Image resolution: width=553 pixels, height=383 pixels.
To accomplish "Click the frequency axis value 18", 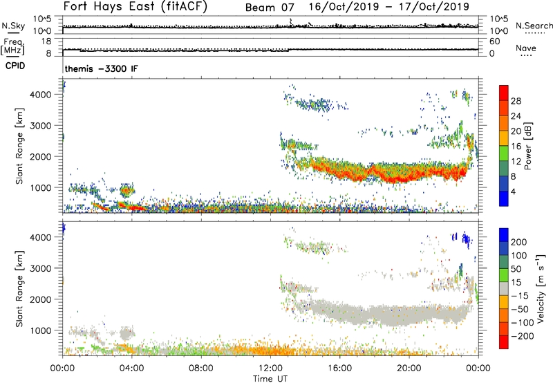I will pos(46,41).
